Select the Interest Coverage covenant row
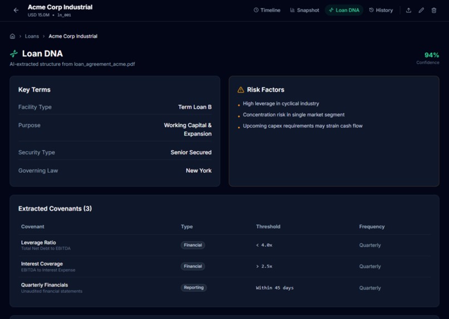 [224, 266]
